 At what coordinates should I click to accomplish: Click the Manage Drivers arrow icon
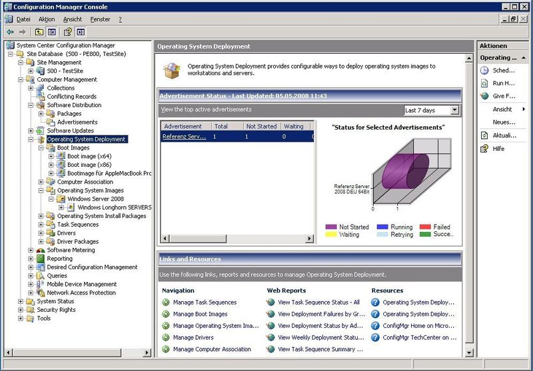pyautogui.click(x=166, y=338)
